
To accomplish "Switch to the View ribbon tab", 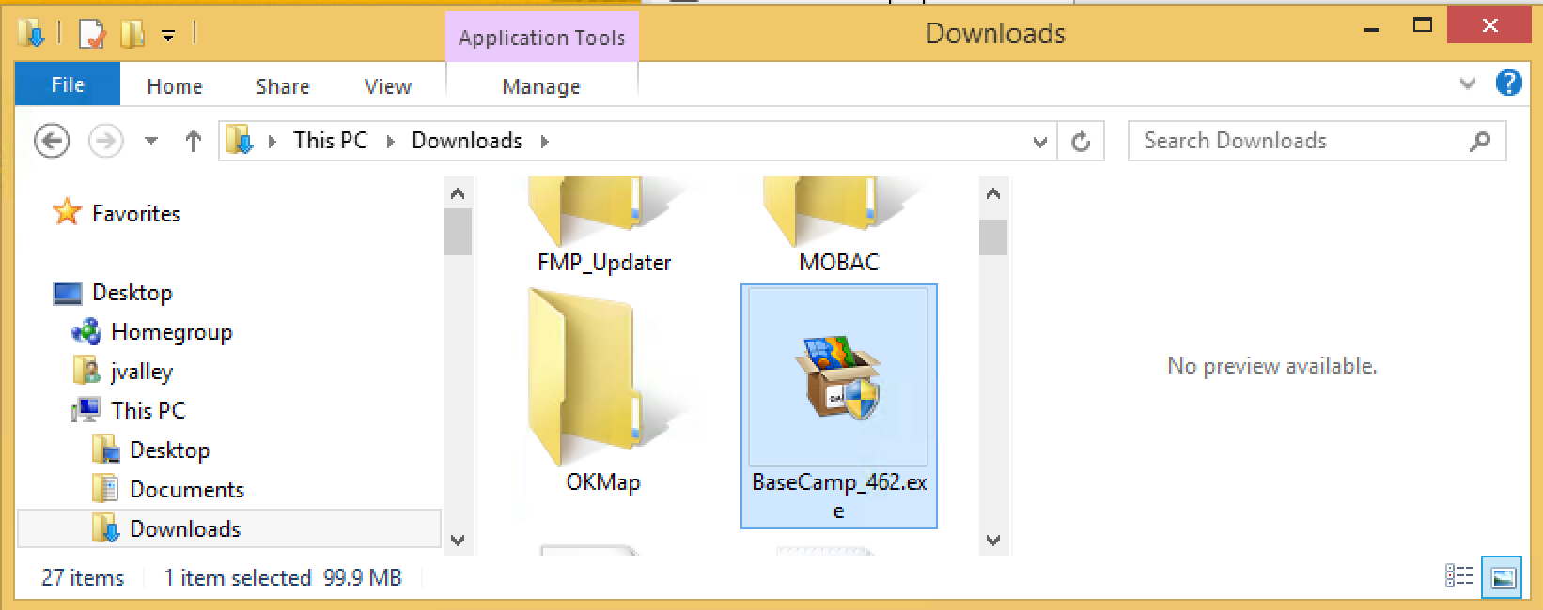I will click(x=388, y=86).
